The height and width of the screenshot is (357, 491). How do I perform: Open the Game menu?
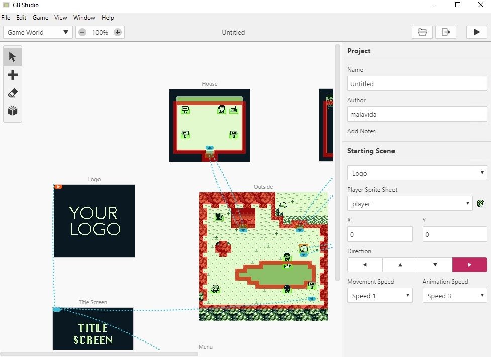(x=40, y=18)
